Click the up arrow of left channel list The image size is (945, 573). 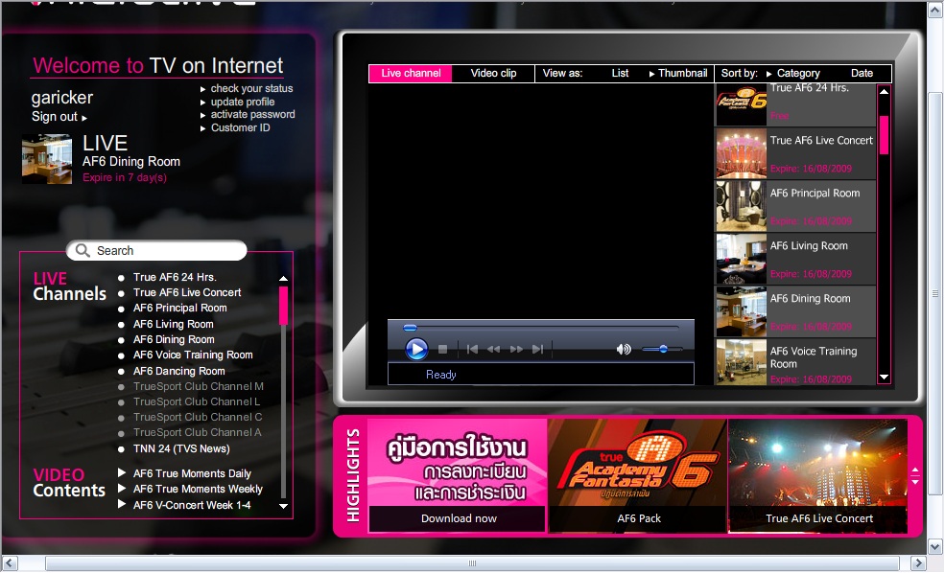[x=283, y=279]
